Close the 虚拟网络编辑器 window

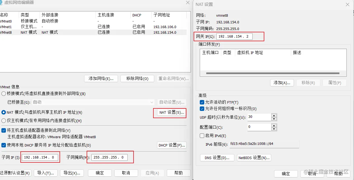(188, 3)
